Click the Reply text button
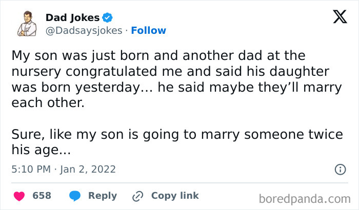359x210 pixels. pos(103,196)
